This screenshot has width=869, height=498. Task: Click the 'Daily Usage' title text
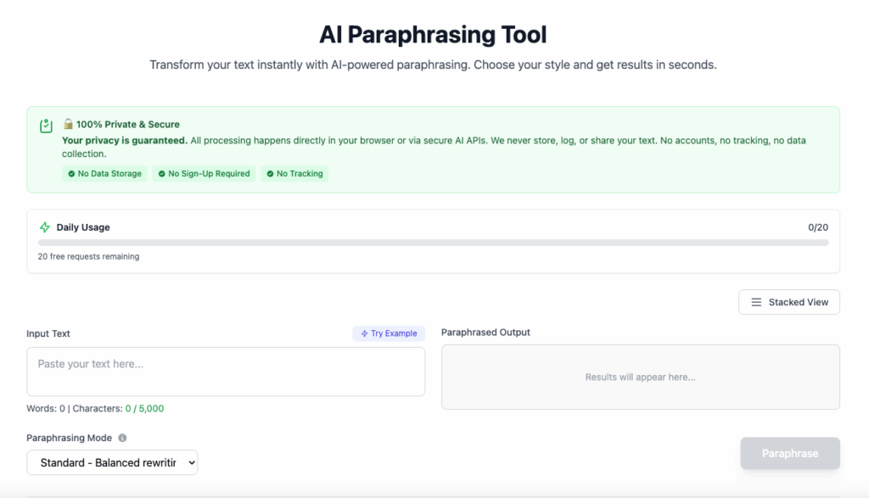(83, 227)
